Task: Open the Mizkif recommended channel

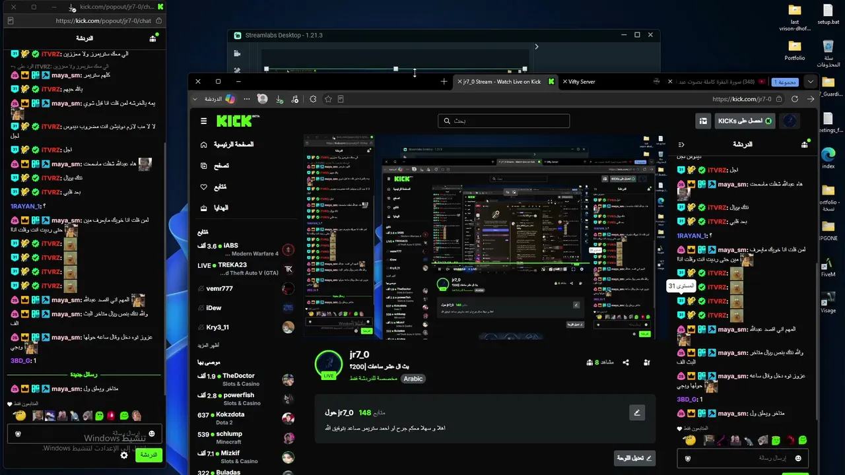Action: tap(246, 457)
